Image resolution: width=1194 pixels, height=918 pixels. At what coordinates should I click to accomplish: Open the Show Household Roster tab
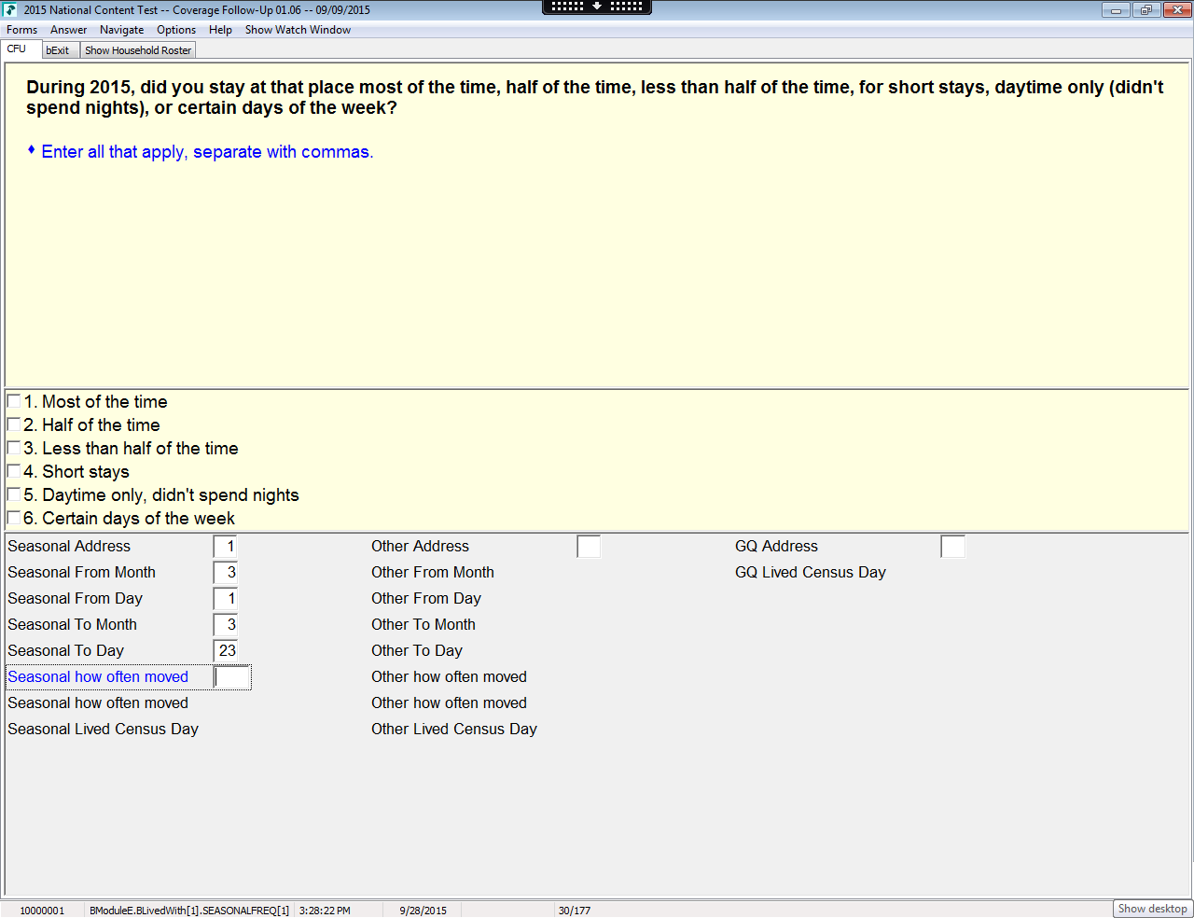click(x=138, y=50)
